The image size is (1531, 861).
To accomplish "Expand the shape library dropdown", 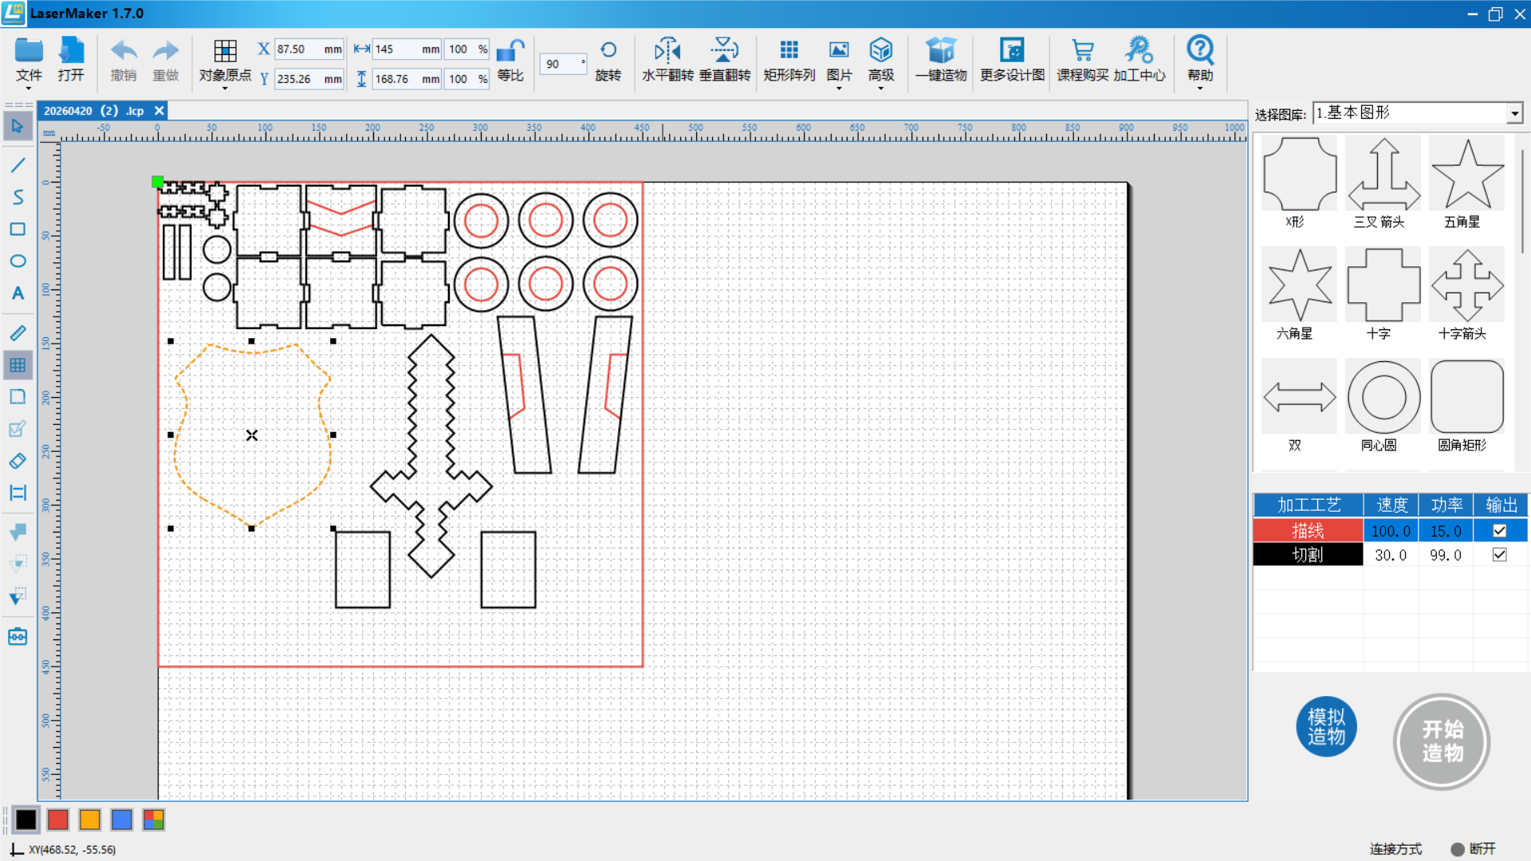I will click(1514, 114).
